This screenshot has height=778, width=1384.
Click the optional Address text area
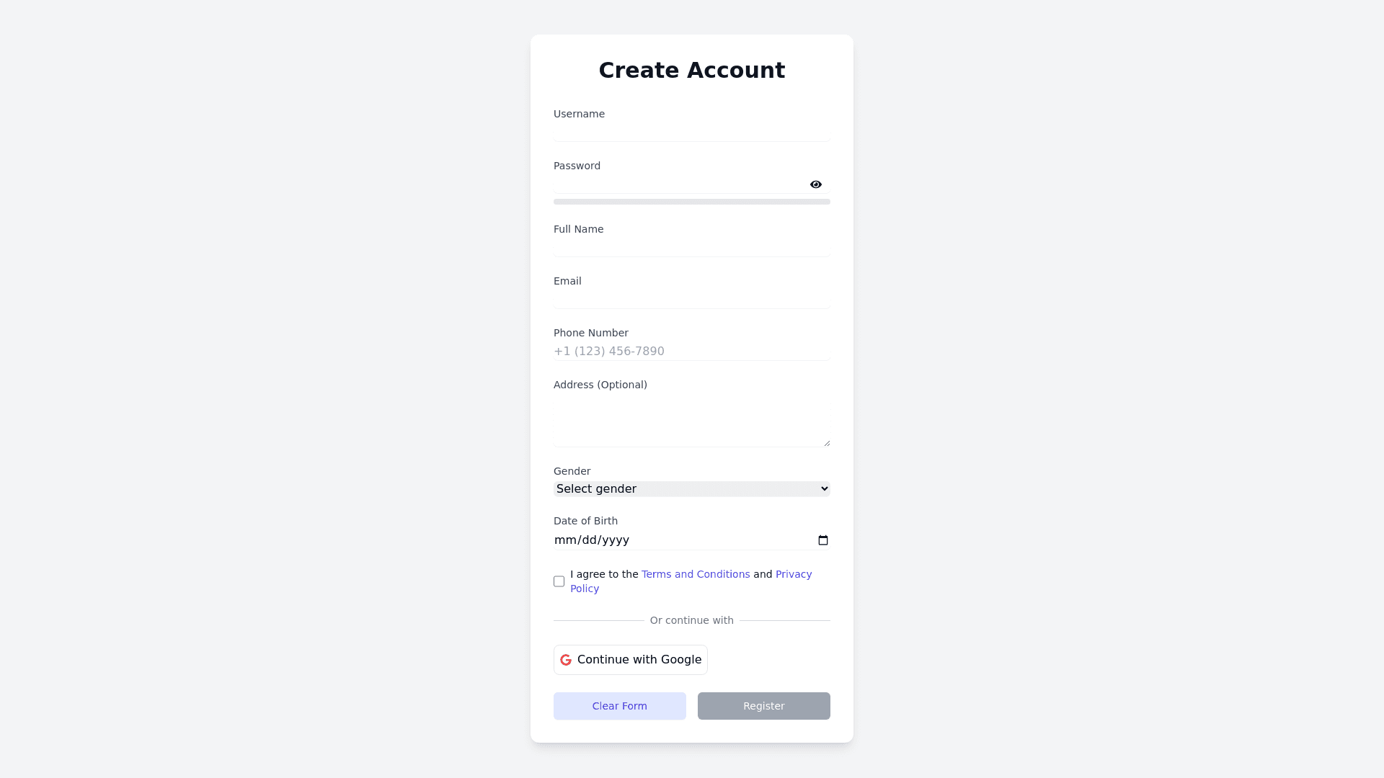pos(691,420)
